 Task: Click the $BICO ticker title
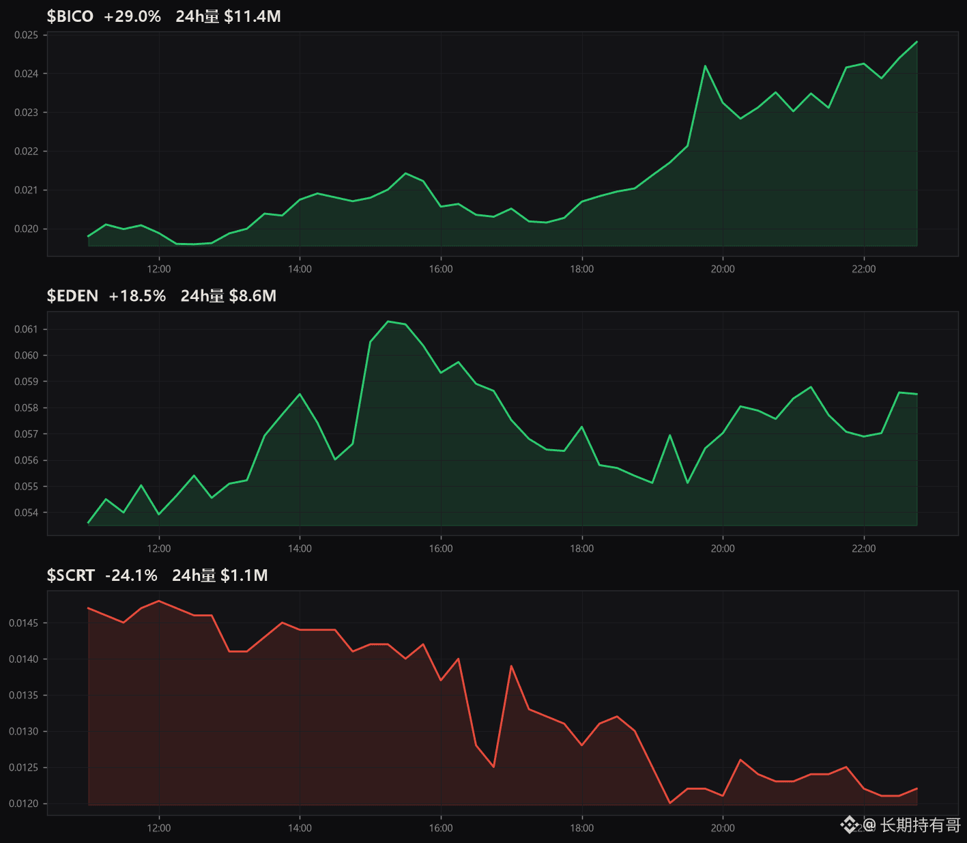coord(70,16)
